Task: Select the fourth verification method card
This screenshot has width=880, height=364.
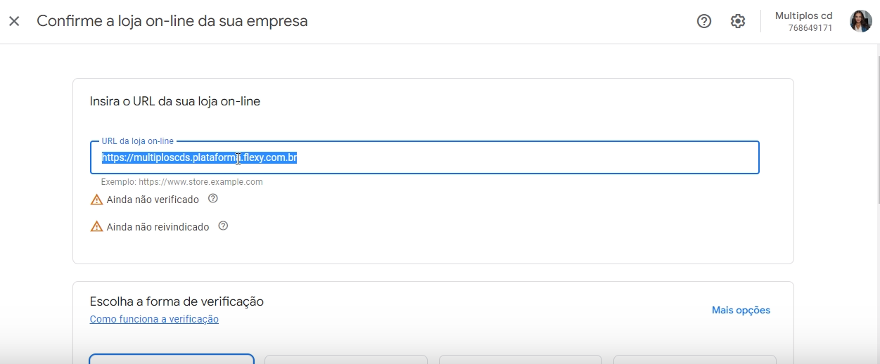Action: pos(695,359)
